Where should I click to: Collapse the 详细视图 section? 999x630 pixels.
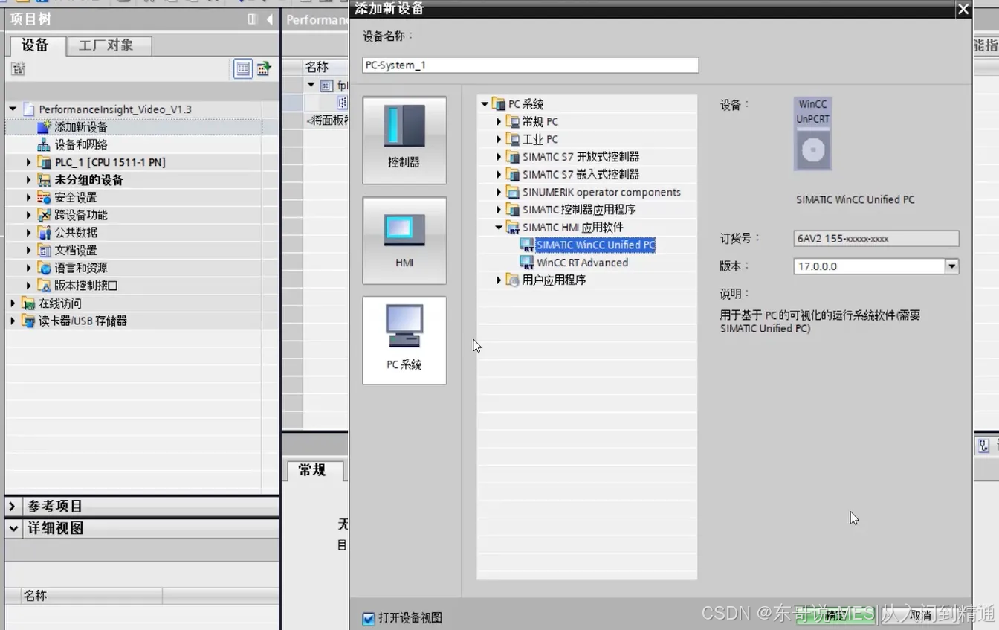tap(13, 529)
